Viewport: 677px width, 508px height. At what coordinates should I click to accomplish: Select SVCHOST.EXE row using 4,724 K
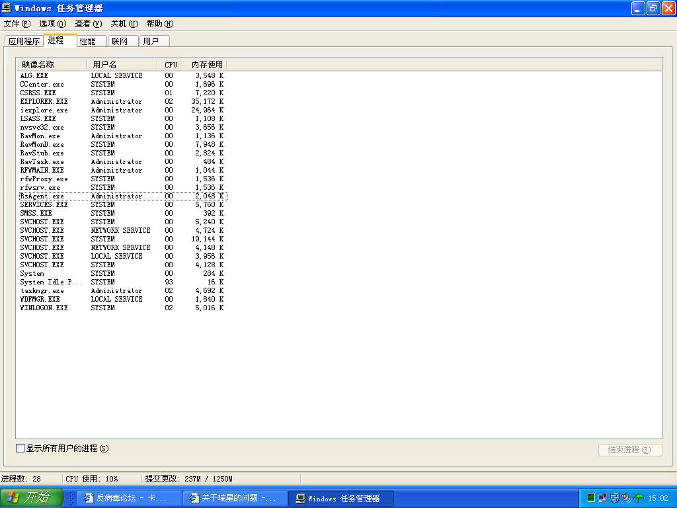click(x=122, y=231)
